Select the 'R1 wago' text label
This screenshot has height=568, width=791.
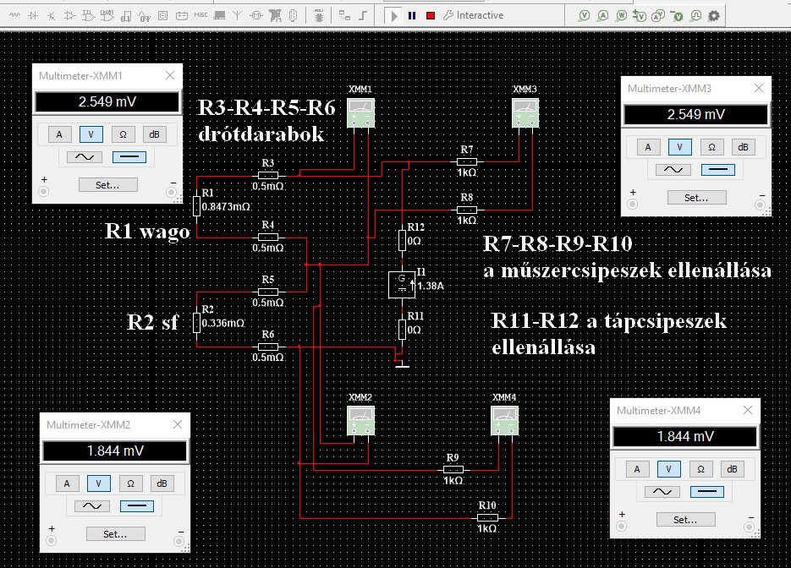click(x=148, y=232)
